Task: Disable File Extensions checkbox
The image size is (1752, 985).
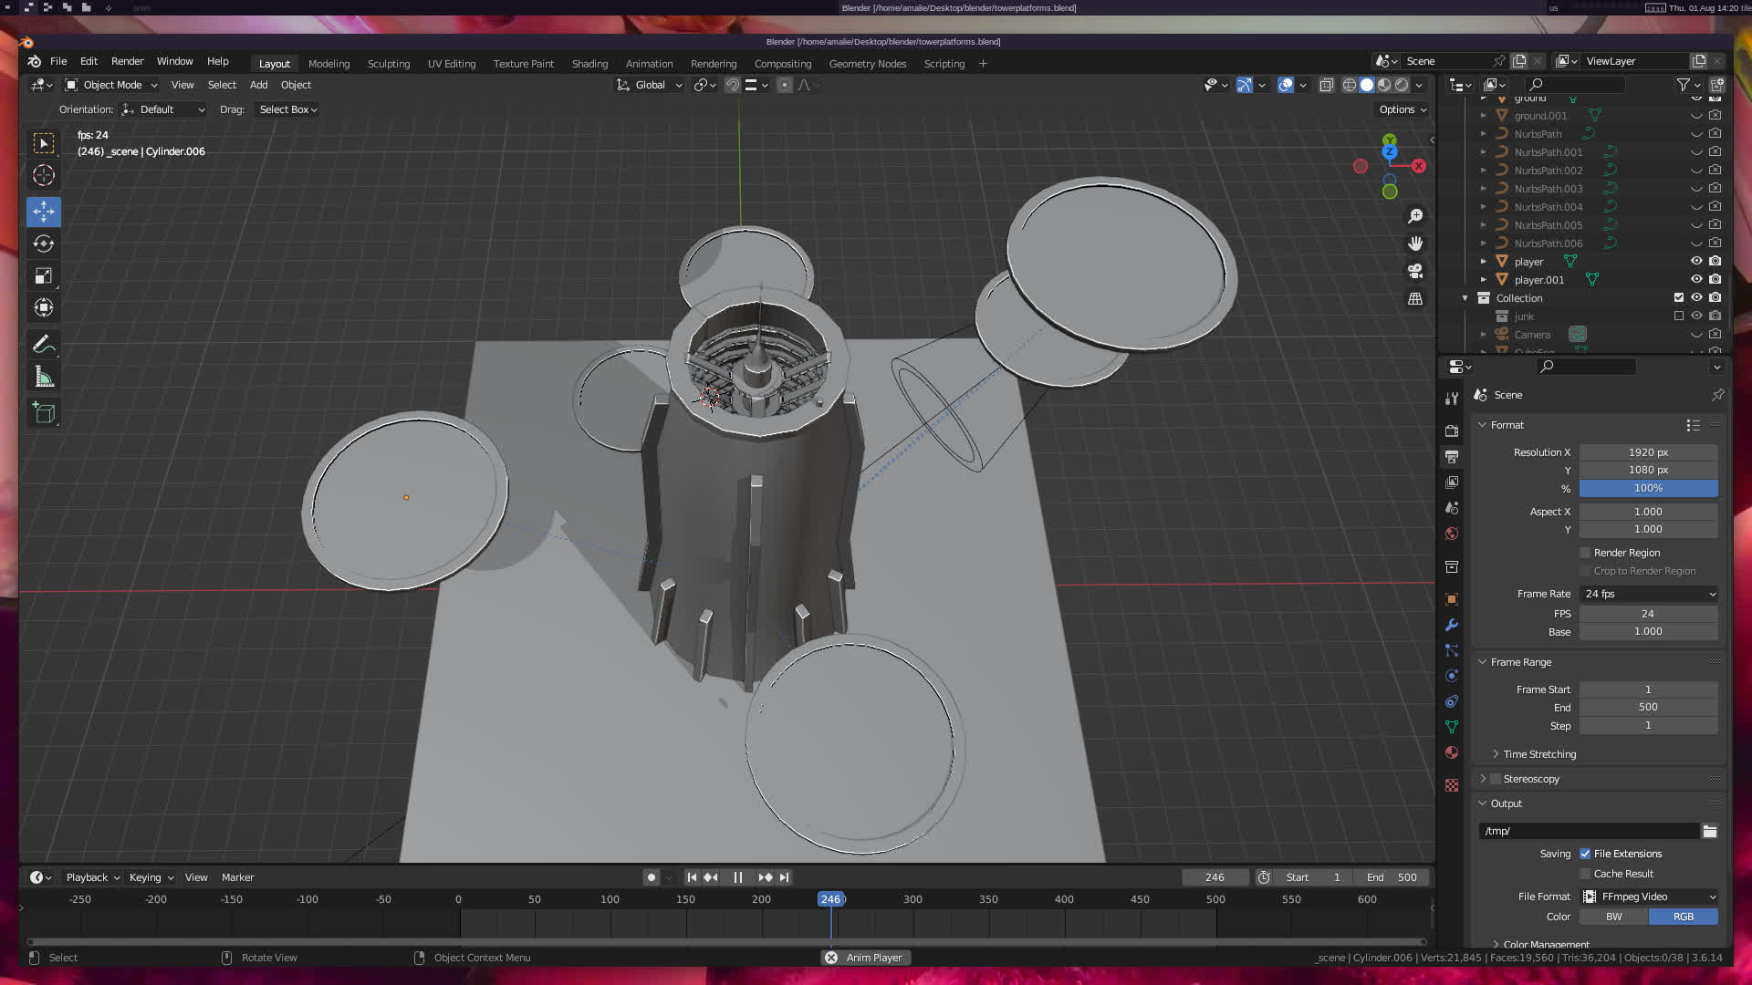Action: (x=1586, y=854)
